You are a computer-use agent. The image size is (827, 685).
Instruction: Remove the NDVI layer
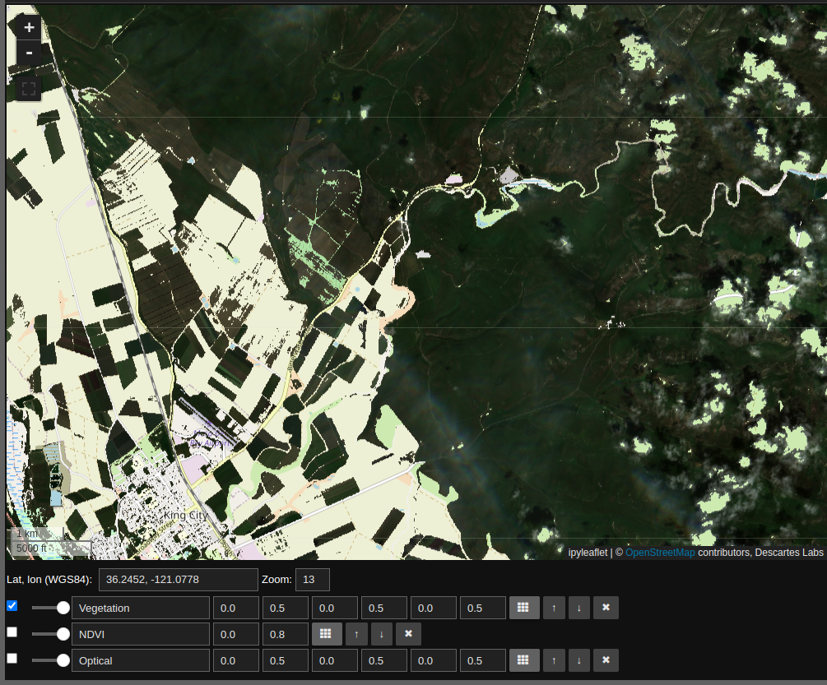pos(408,634)
